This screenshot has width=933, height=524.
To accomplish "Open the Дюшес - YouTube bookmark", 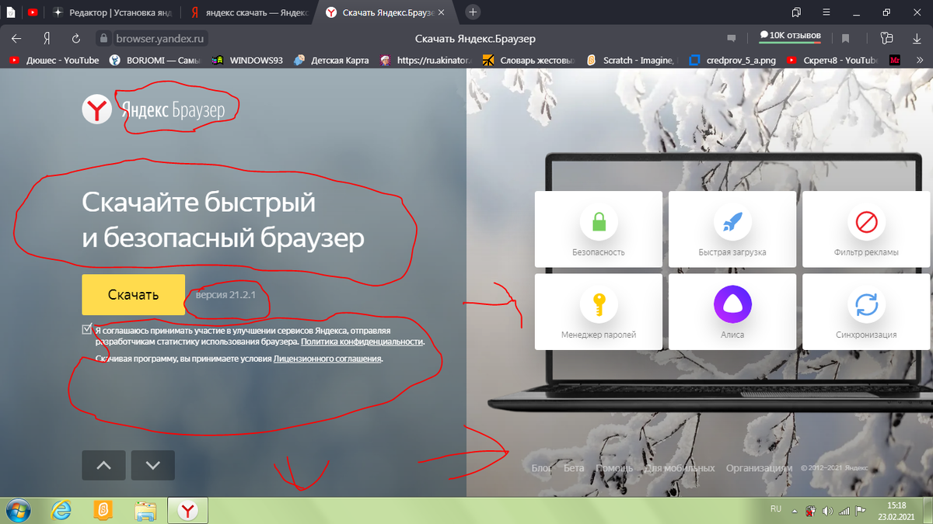I will pos(54,60).
